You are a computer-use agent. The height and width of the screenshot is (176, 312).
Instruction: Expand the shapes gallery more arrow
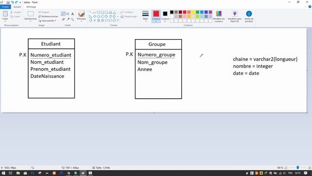(x=118, y=20)
